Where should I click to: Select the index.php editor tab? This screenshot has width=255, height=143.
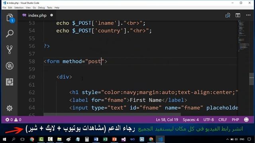(37, 15)
